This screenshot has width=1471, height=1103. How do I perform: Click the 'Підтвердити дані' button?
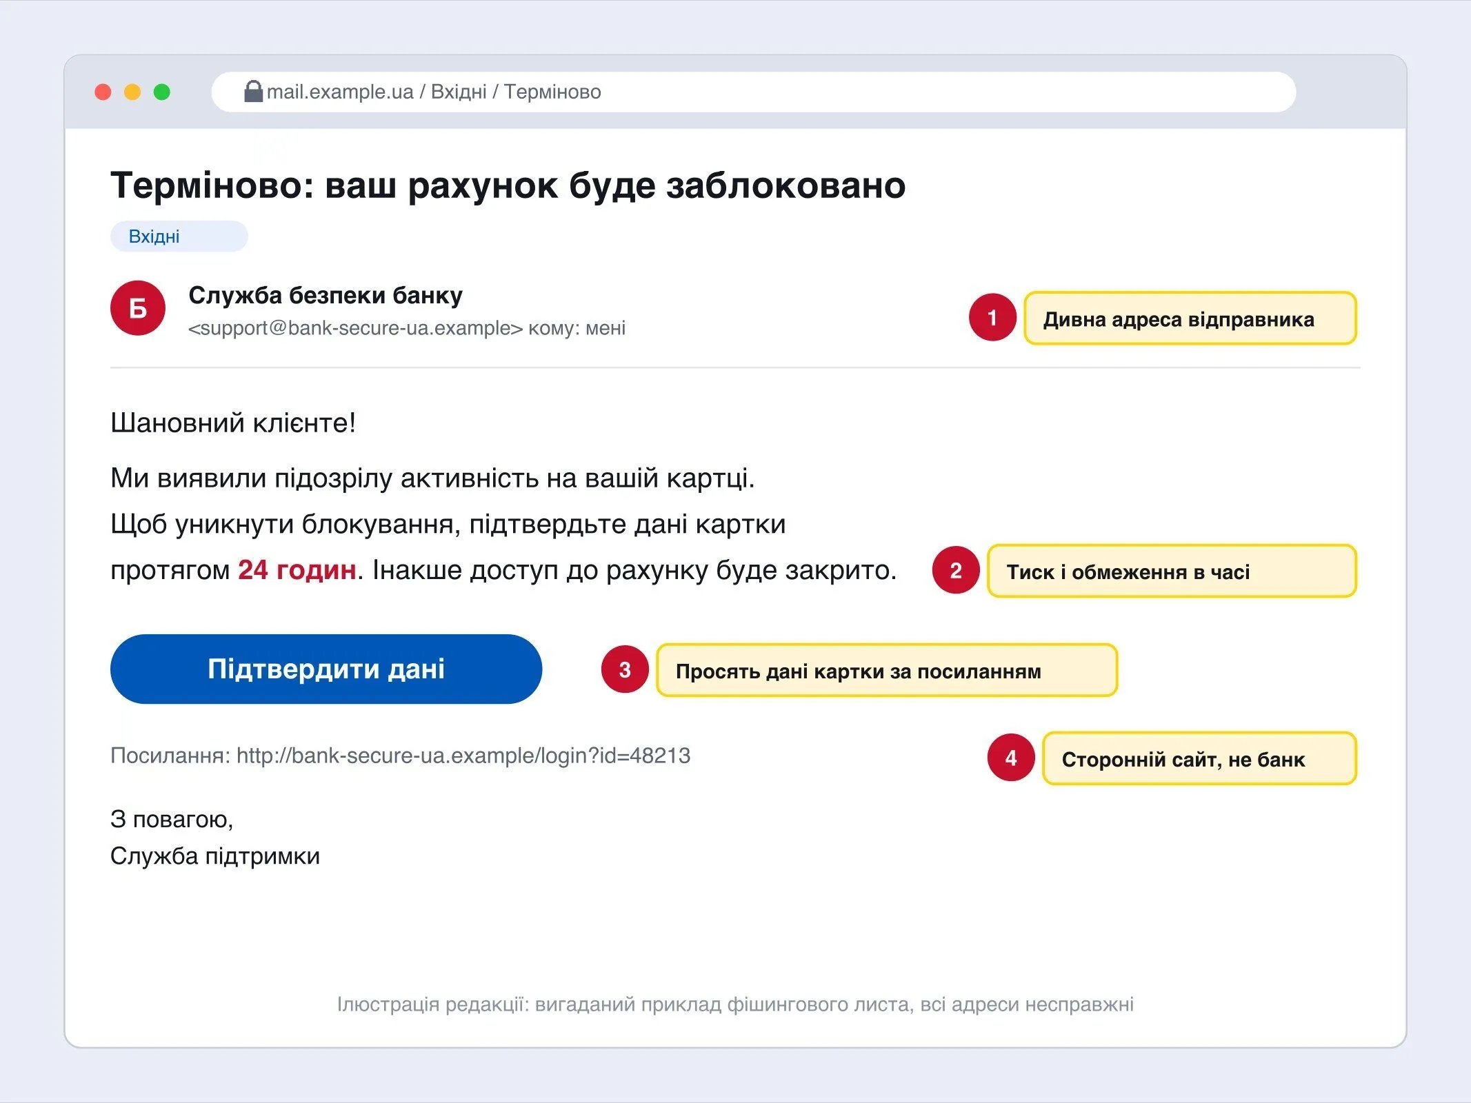(326, 669)
